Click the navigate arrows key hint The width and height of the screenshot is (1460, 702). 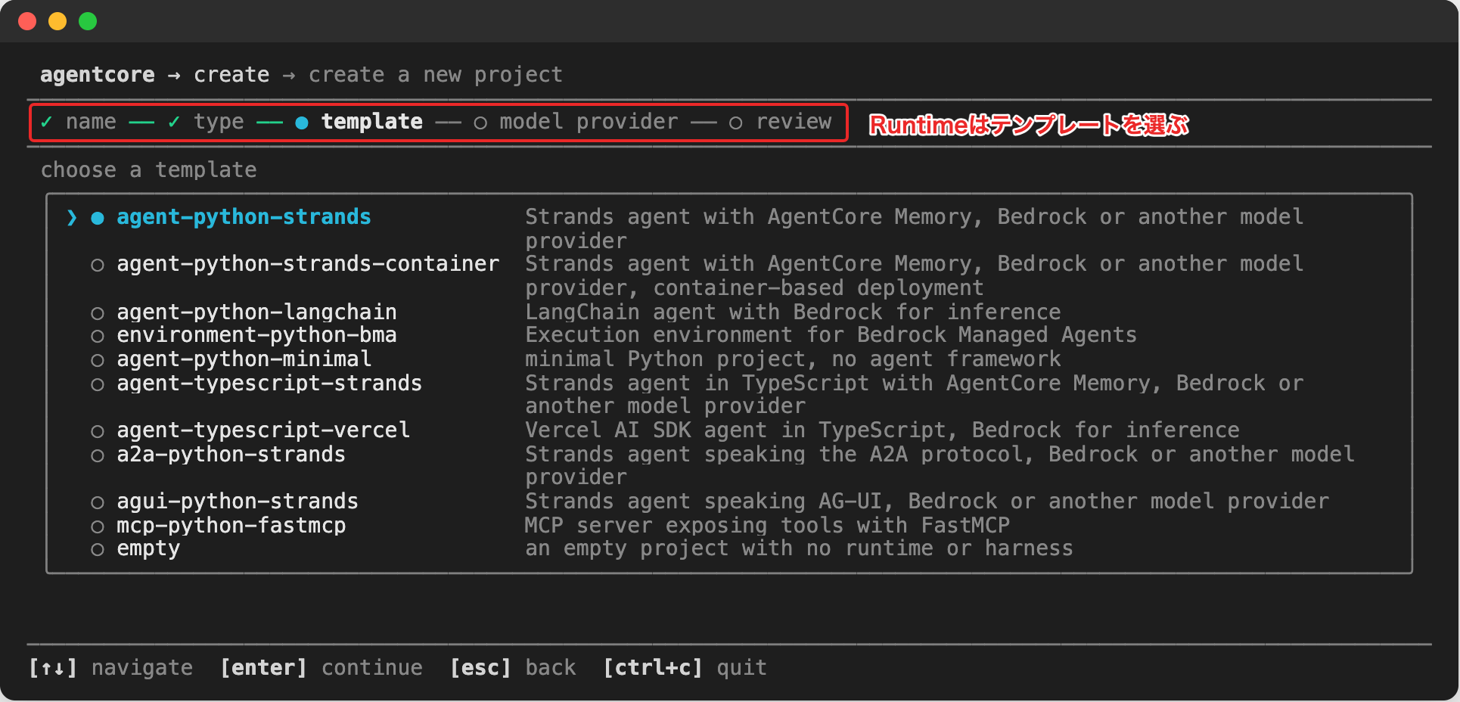110,668
